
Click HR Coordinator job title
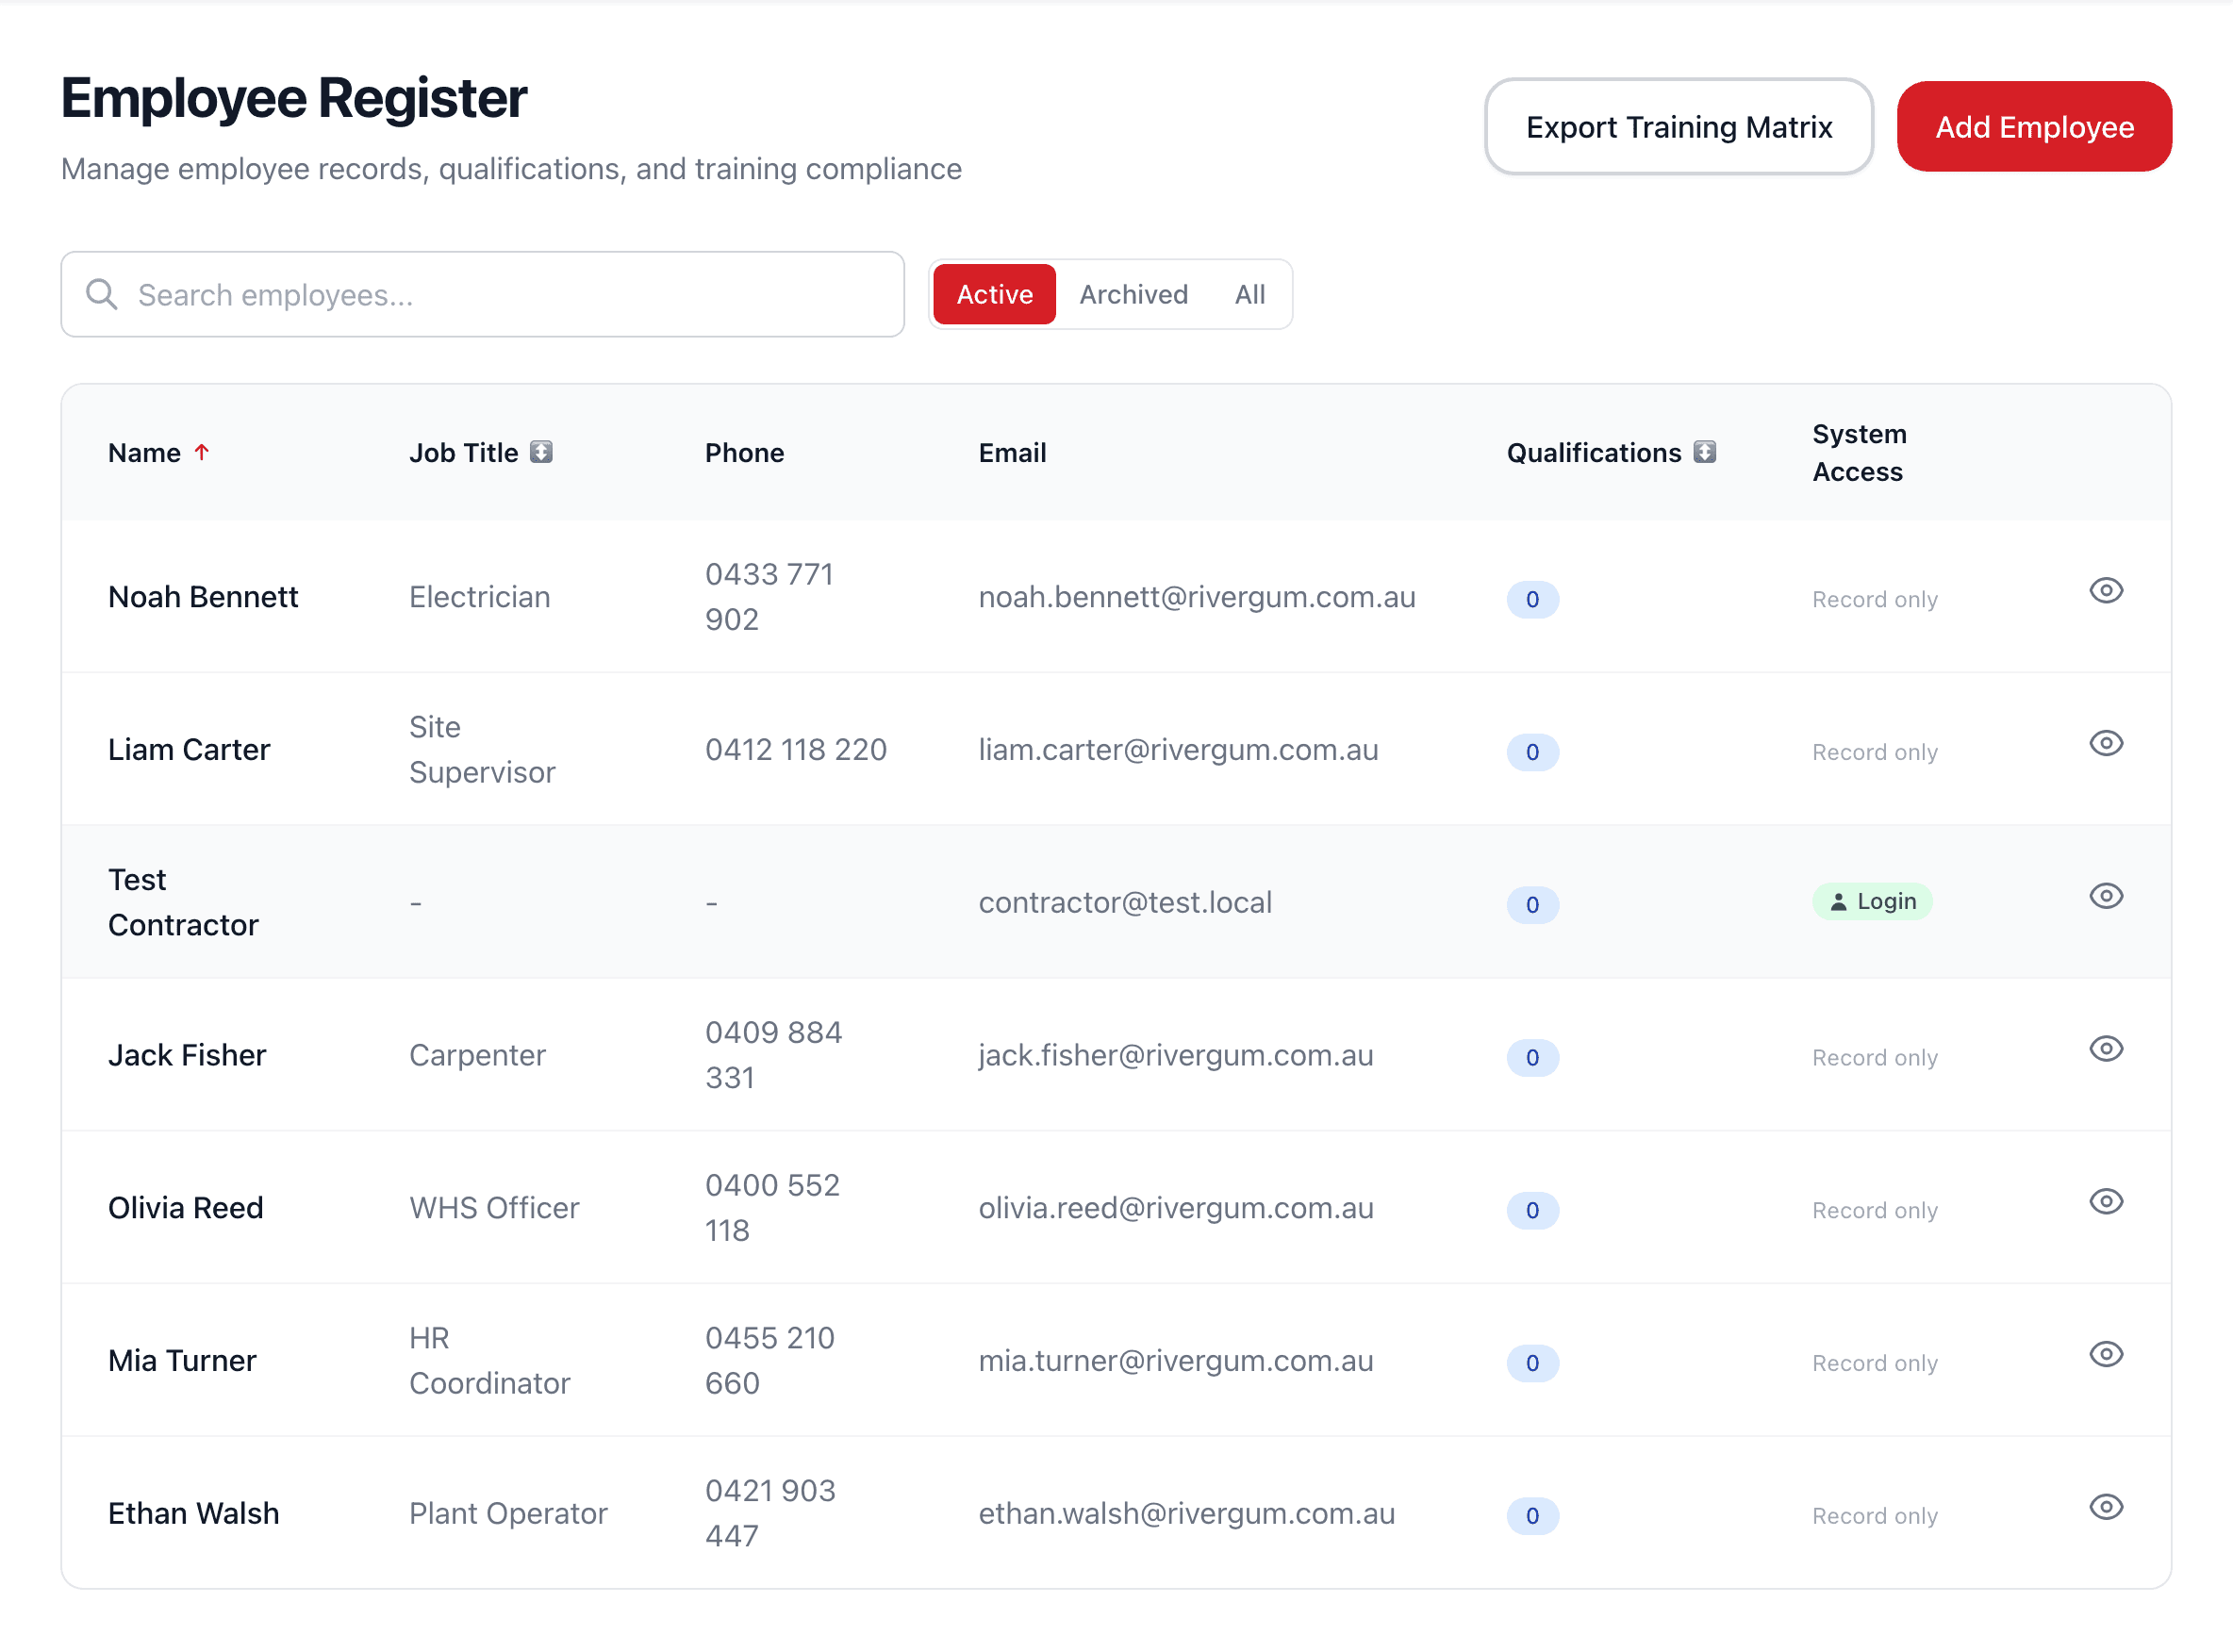tap(489, 1362)
